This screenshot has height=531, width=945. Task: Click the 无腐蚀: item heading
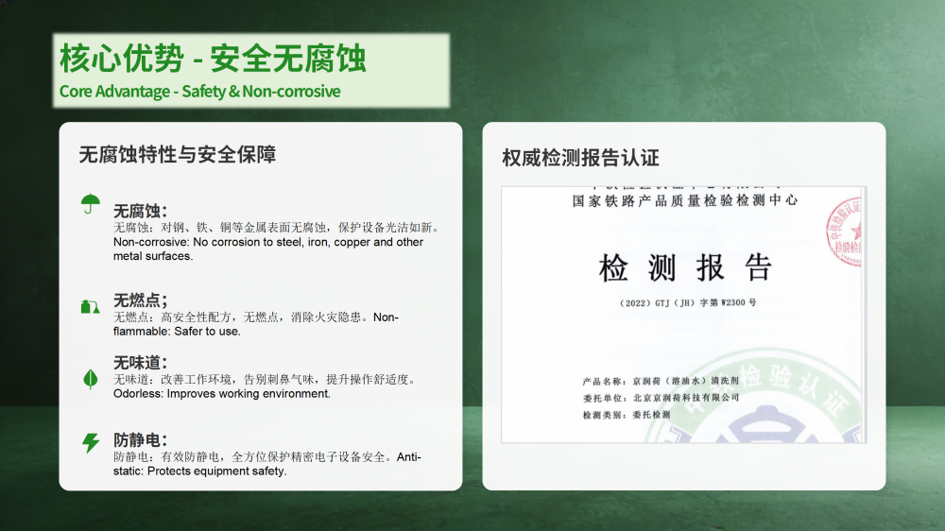click(140, 211)
